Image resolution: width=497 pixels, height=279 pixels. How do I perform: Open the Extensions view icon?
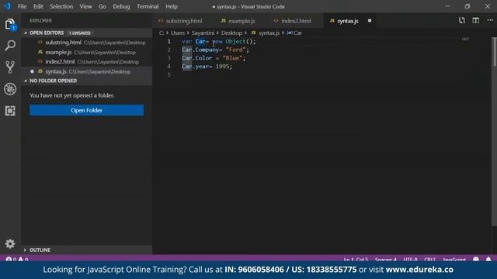[x=10, y=111]
